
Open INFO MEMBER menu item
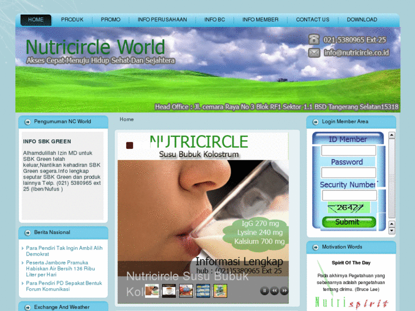(x=260, y=20)
